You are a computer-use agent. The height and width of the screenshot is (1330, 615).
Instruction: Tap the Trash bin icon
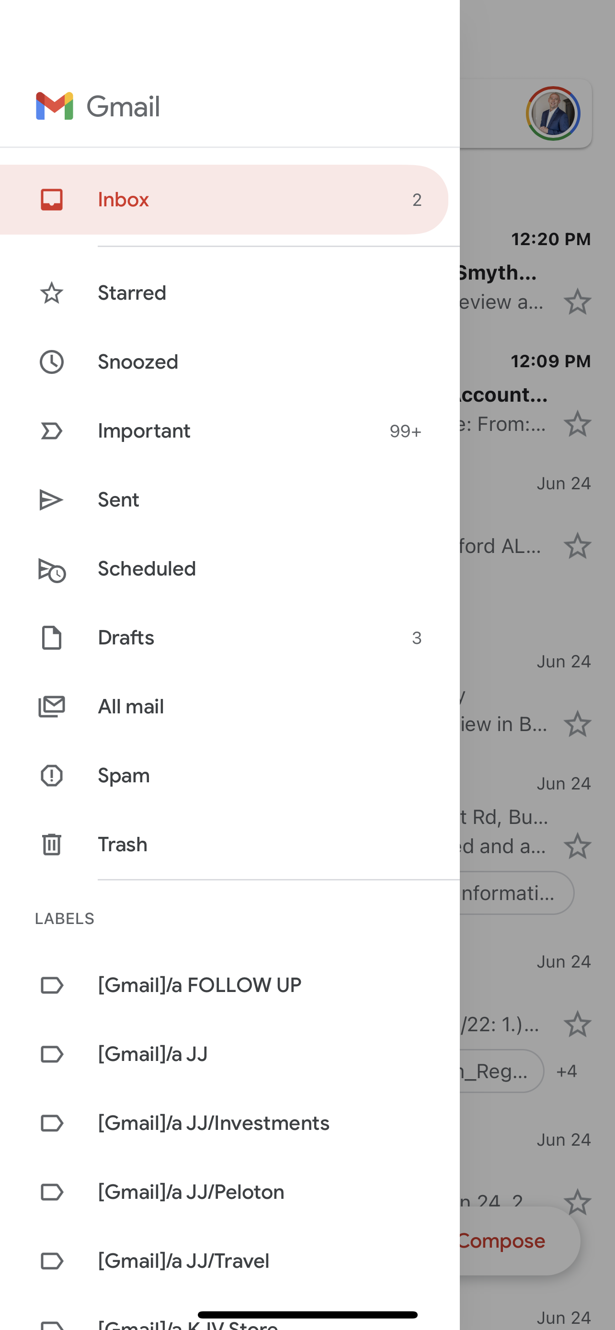pyautogui.click(x=52, y=845)
